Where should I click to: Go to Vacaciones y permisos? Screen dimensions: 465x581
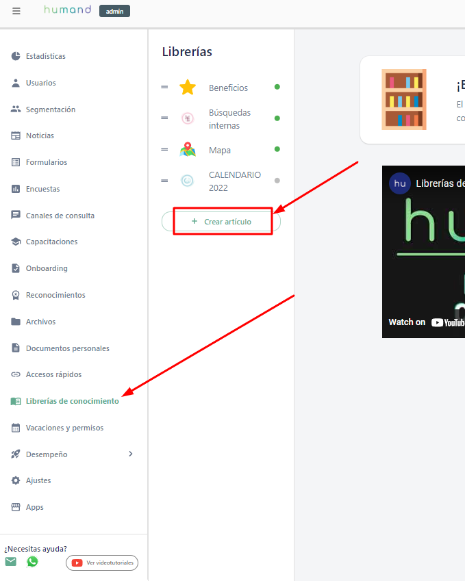point(64,428)
